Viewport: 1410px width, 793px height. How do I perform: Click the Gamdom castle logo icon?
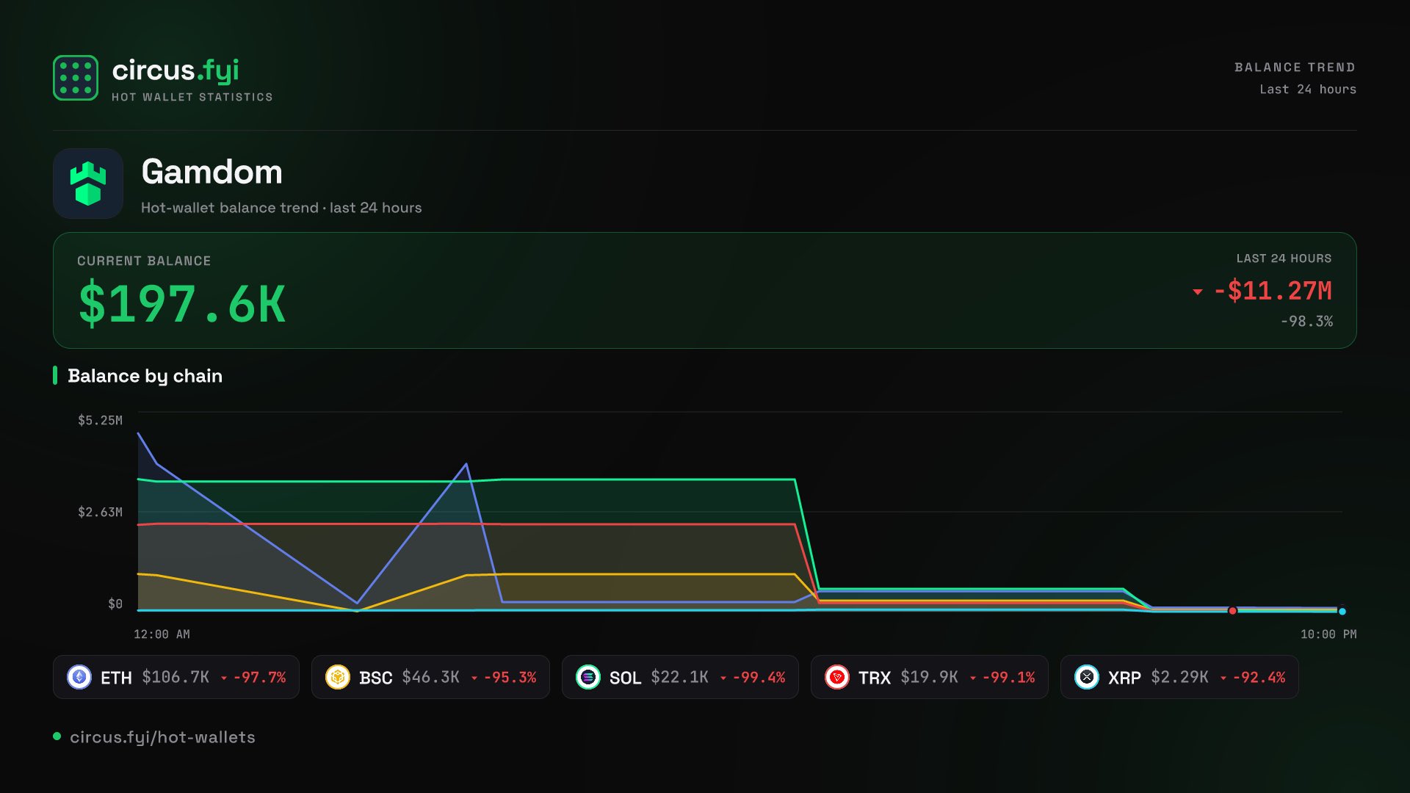click(x=88, y=184)
